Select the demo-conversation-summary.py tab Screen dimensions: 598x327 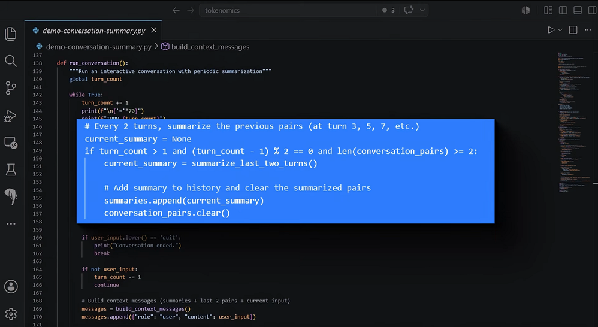pos(94,31)
